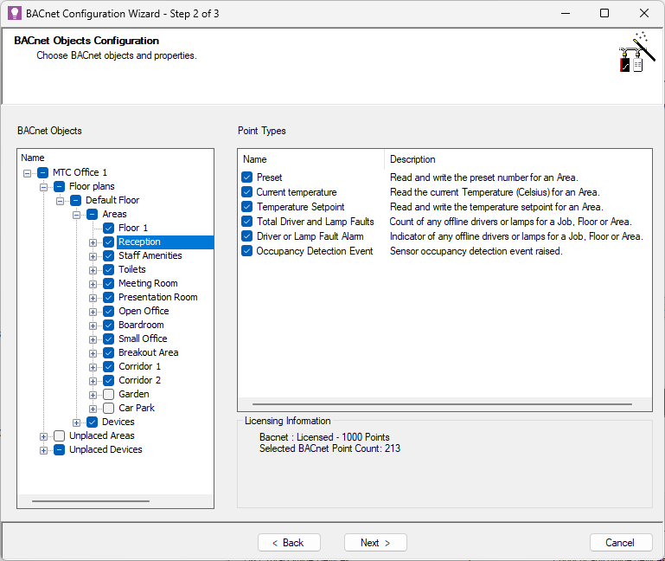Enable the Garden area checkbox
The image size is (665, 561).
point(109,394)
